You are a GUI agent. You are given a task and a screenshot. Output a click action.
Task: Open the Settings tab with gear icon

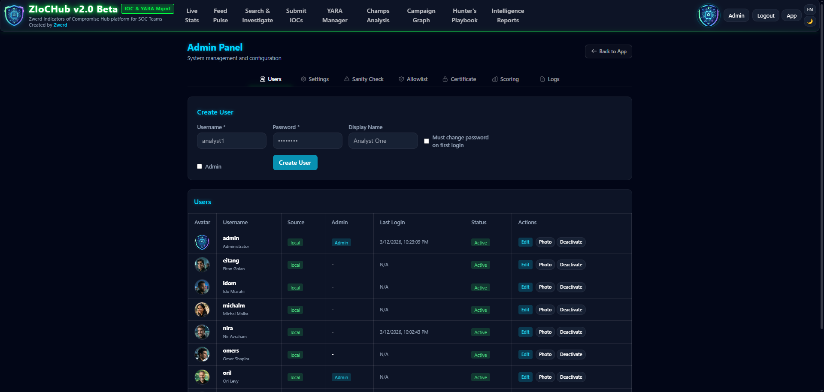tap(315, 79)
